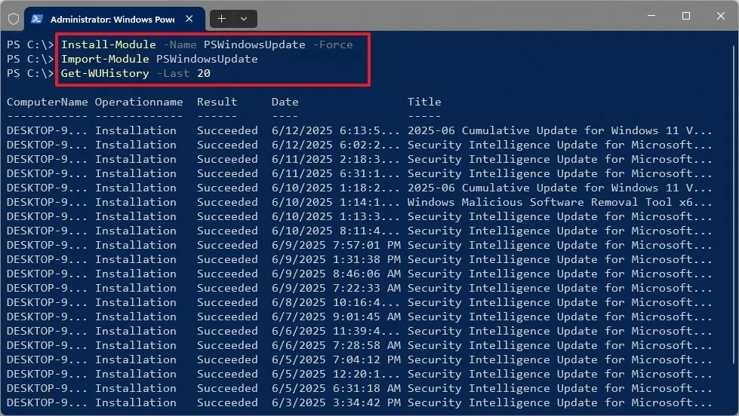Click date 6/9/2025 7:57:01 PM

[336, 245]
